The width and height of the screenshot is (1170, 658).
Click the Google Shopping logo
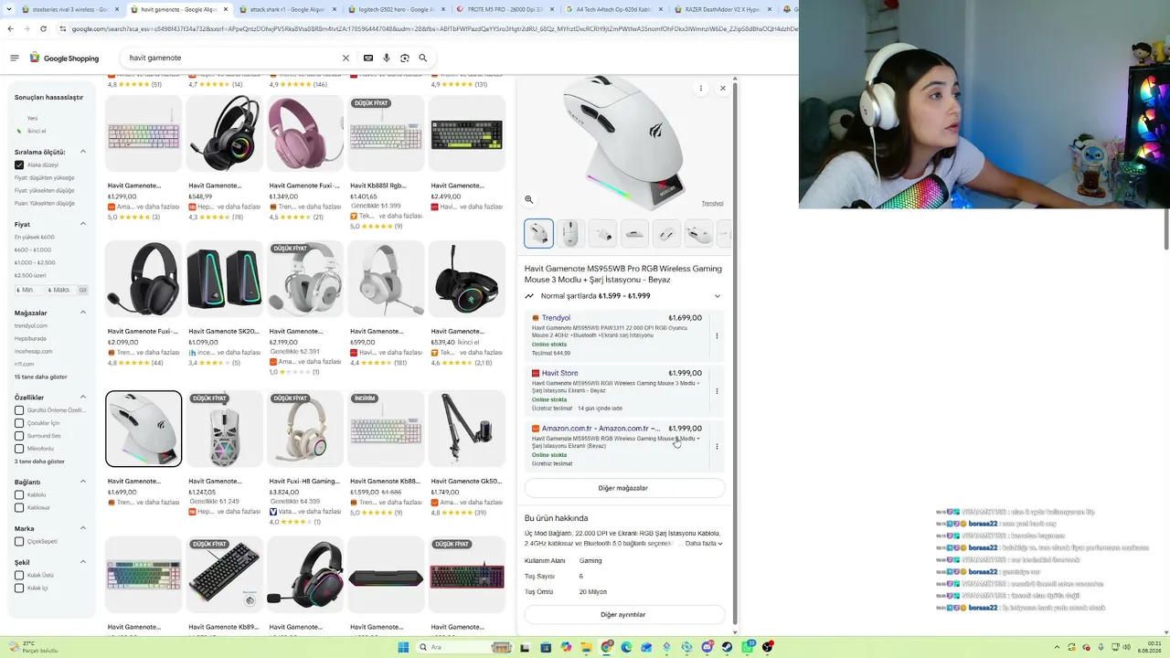click(x=64, y=58)
